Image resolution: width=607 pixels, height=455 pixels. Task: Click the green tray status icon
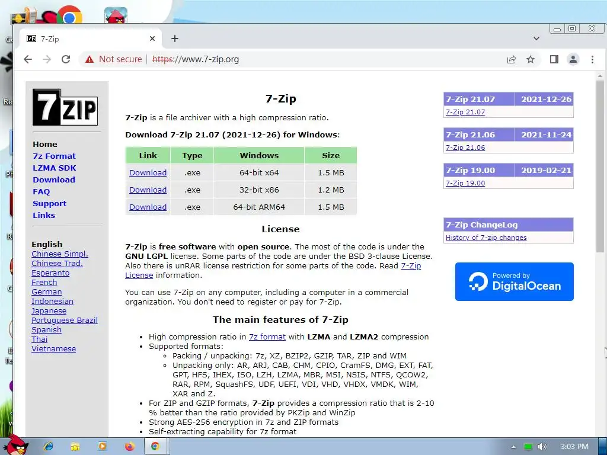pyautogui.click(x=528, y=447)
